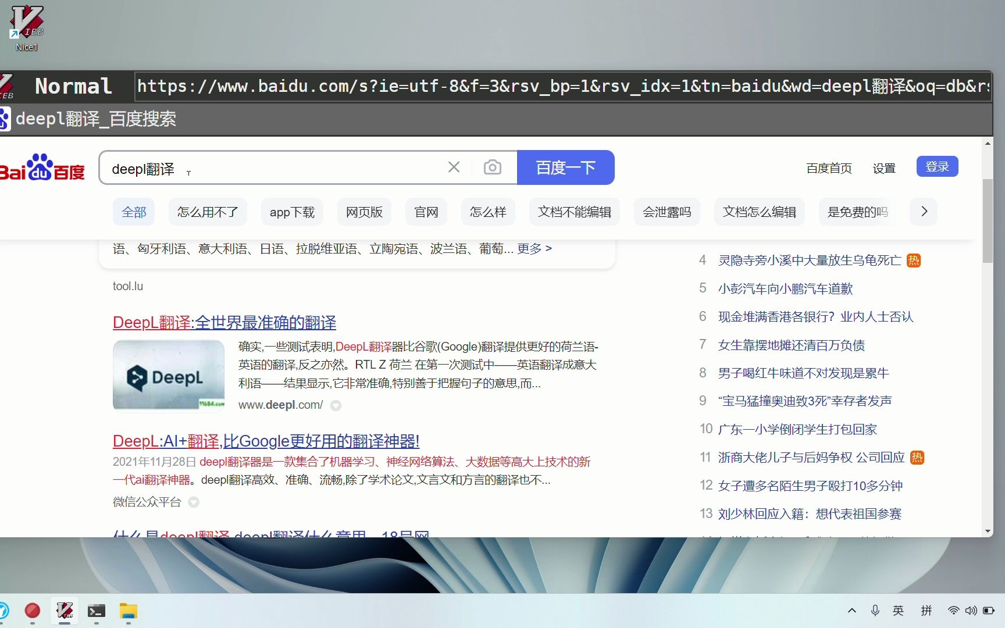Select the 文档不能编辑 filter tab
Viewport: 1005px width, 628px height.
[575, 212]
